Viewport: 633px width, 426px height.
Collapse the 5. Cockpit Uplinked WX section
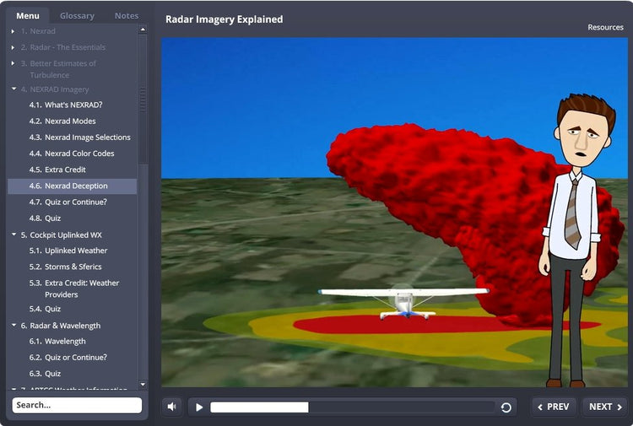[x=14, y=235]
